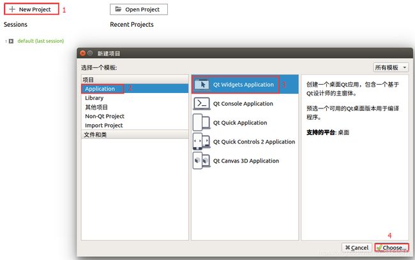Click the Qt Quick Controls 2 Application icon
Viewport: 415px width, 260px height.
[202, 141]
